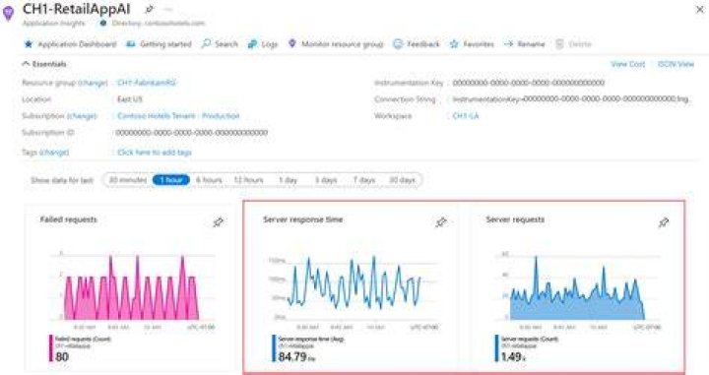The image size is (709, 375).
Task: Click here to add tags link
Action: 155,153
